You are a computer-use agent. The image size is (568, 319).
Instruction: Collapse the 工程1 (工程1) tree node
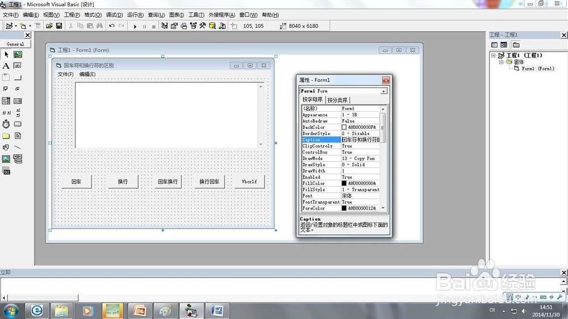coord(493,56)
